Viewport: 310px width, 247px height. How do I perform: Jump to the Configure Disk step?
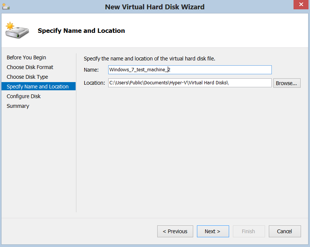24,96
